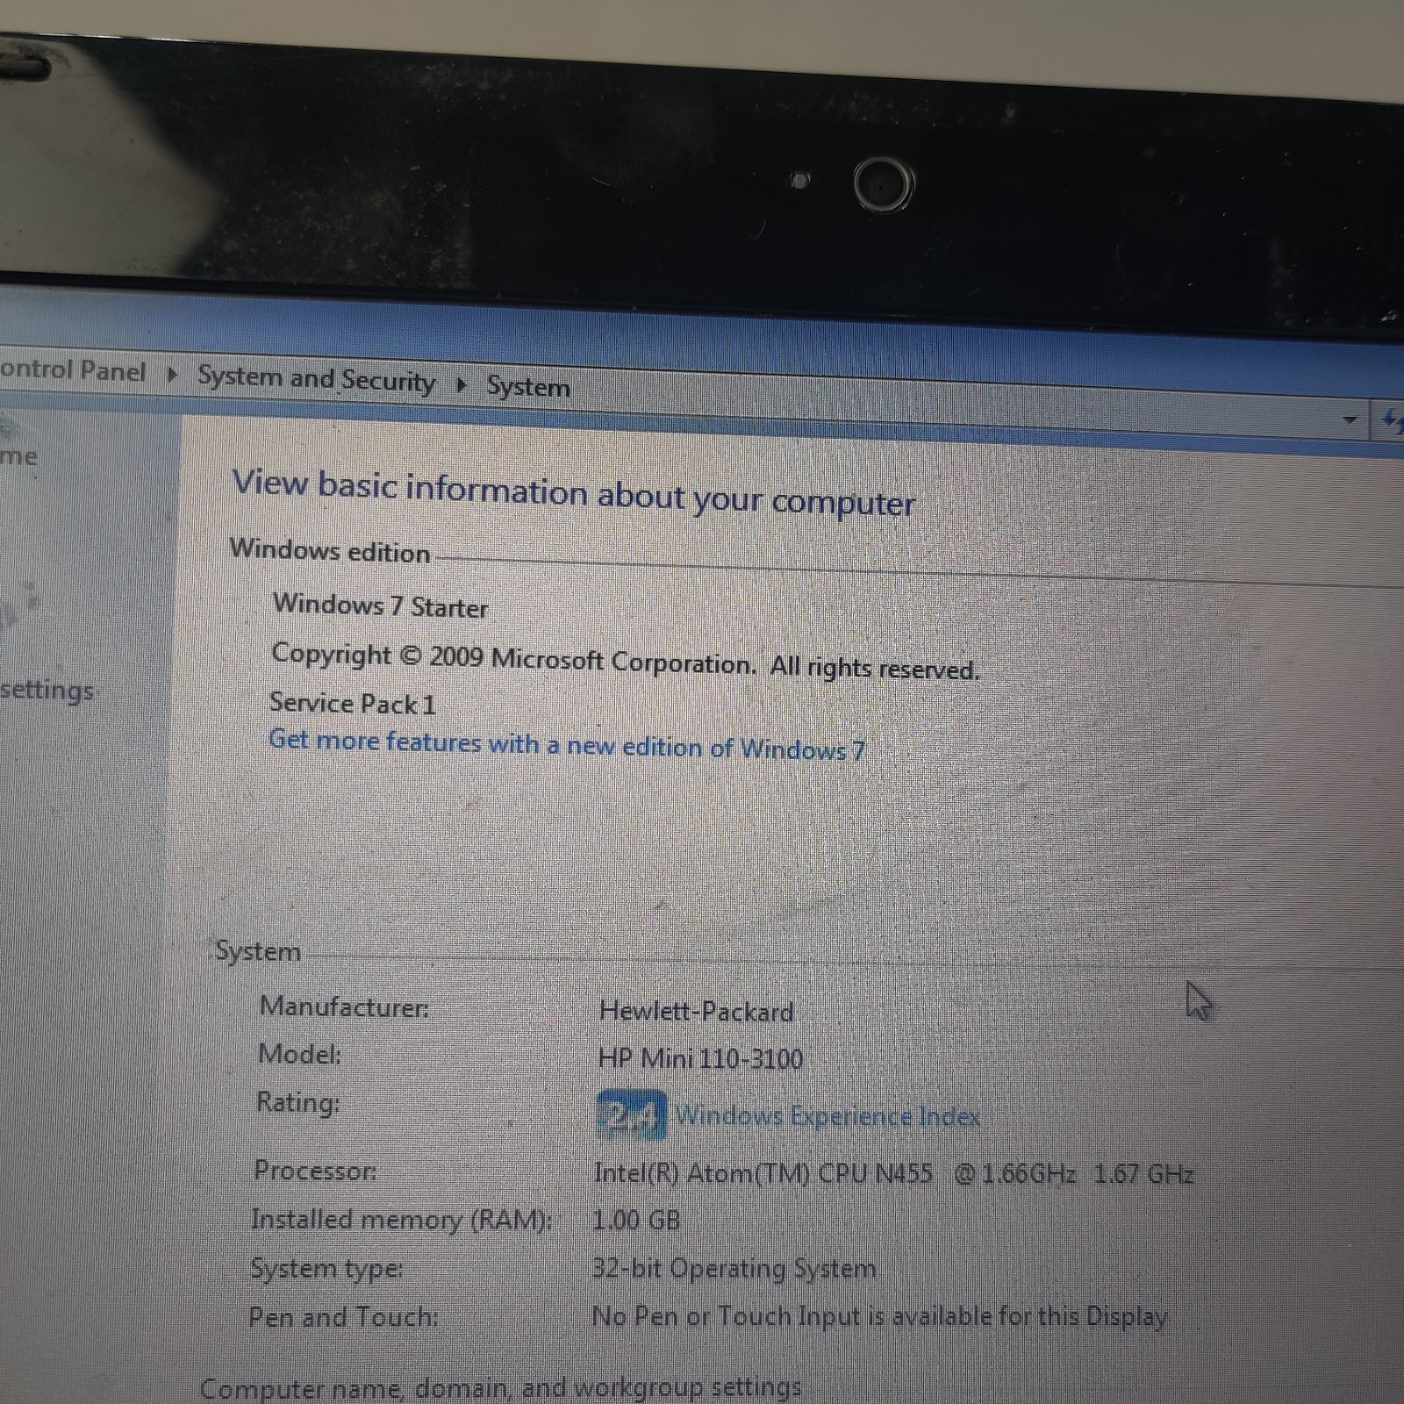The width and height of the screenshot is (1404, 1404).
Task: Click the 2.4 rating score badge
Action: point(631,1114)
